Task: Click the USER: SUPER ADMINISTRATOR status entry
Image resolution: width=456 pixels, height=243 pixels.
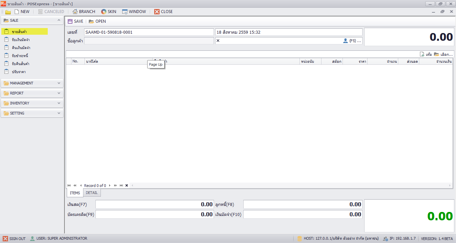Action: 58,239
